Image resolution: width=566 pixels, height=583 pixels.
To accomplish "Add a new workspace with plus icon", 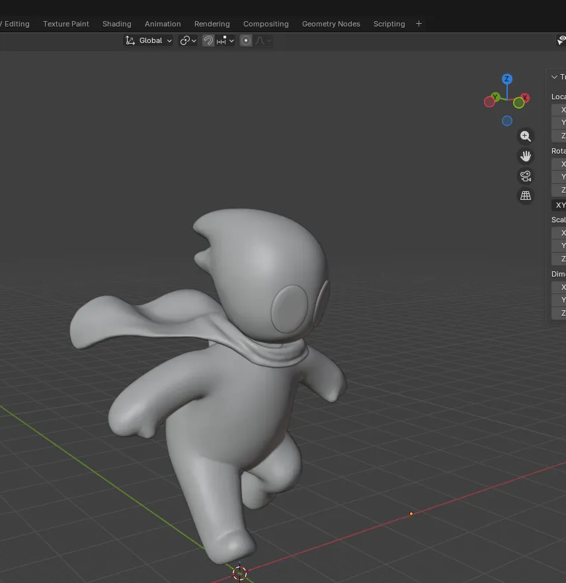I will click(419, 24).
